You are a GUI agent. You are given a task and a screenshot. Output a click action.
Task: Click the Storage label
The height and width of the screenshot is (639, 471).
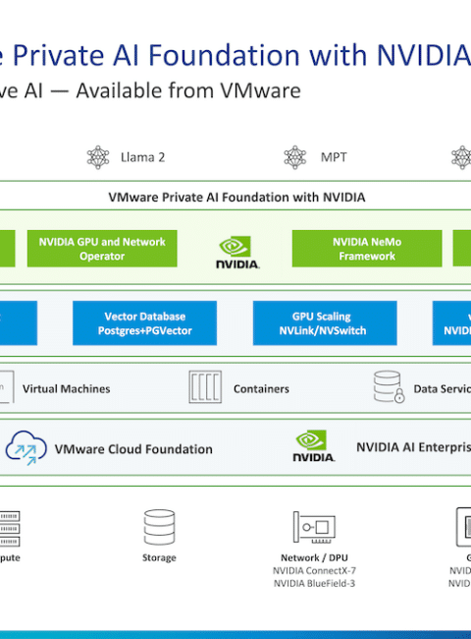coord(159,557)
